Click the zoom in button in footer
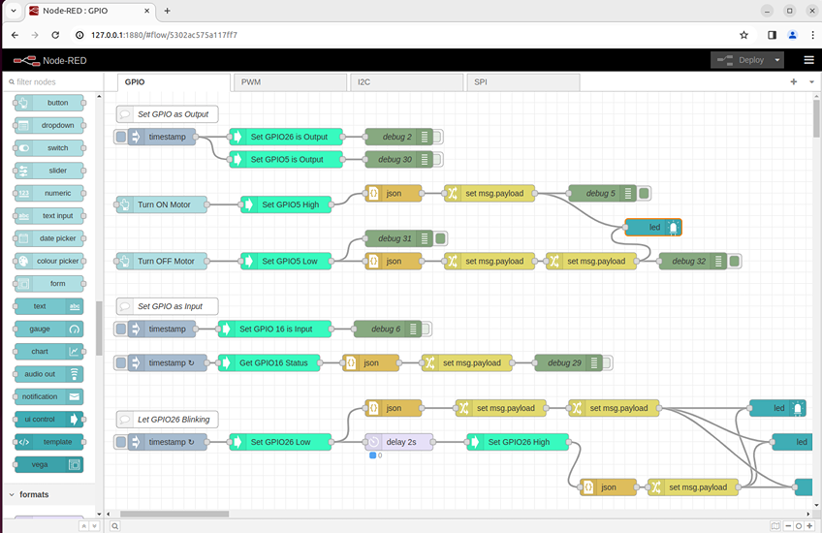Screen dimensions: 822x533 pyautogui.click(x=809, y=526)
